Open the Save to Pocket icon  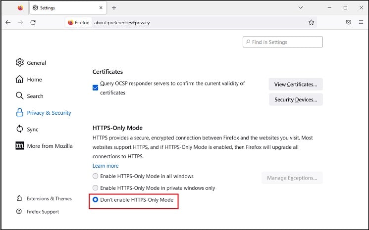[349, 22]
